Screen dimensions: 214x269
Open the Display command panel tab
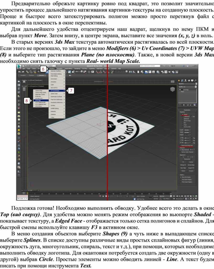pyautogui.click(x=192, y=80)
